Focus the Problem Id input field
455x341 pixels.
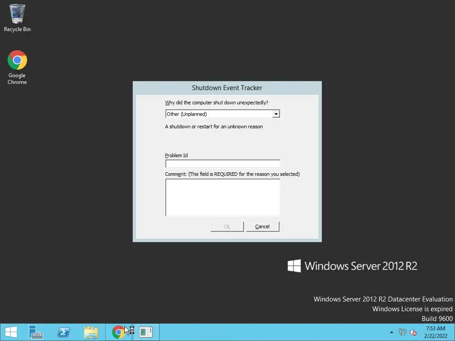pos(223,163)
